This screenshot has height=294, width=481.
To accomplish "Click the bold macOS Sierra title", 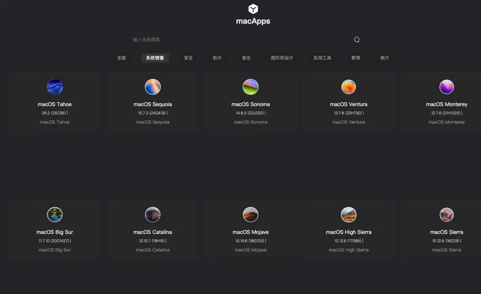I will (447, 232).
